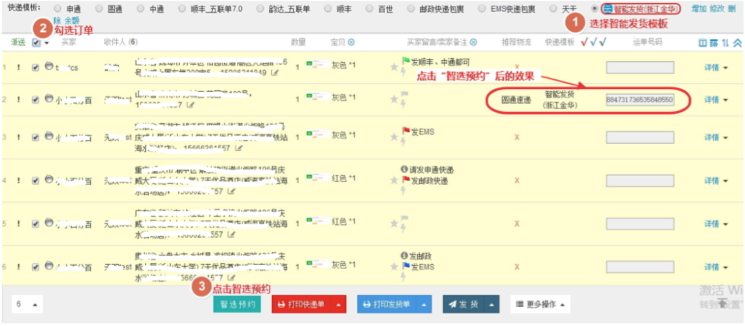Expand the dropdown arrow beside 详情 in row 2
Viewport: 745px width, 326px height.
(725, 100)
